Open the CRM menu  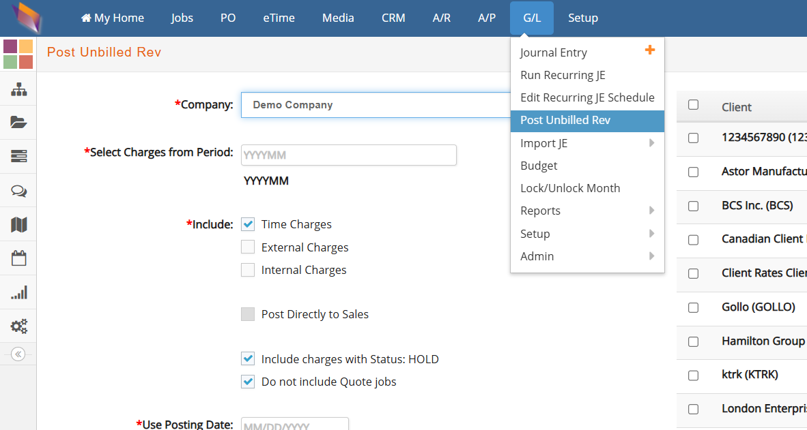pyautogui.click(x=393, y=18)
